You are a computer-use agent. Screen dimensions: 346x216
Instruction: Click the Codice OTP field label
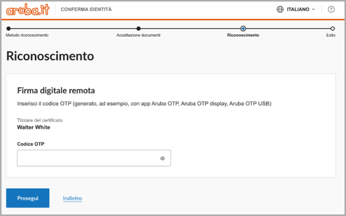(x=31, y=144)
